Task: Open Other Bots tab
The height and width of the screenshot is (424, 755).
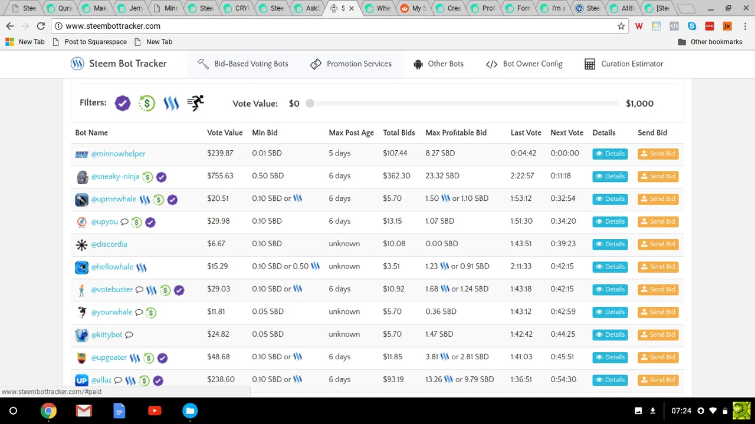Action: tap(438, 64)
